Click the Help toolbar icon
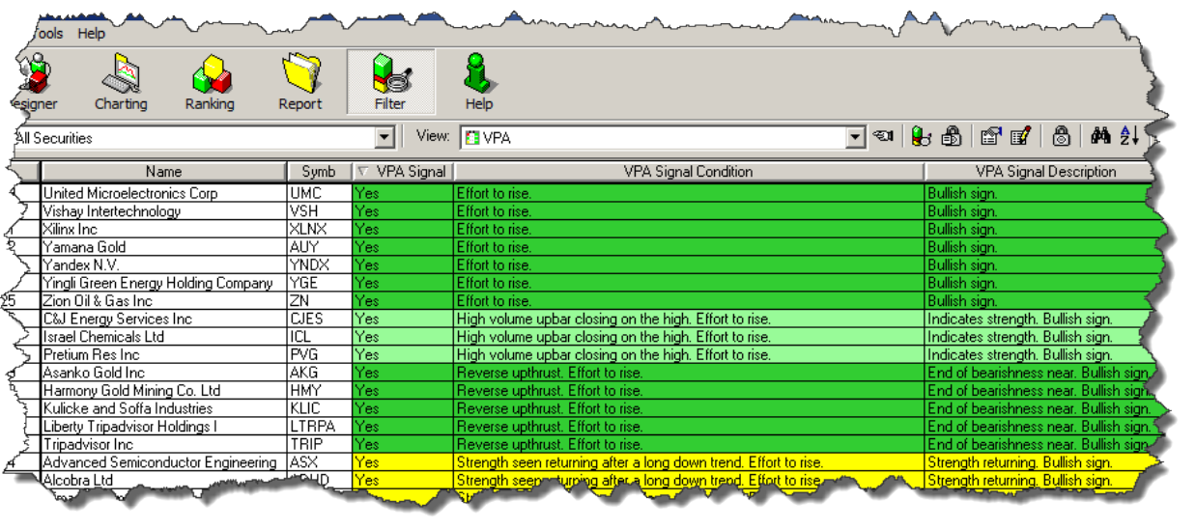This screenshot has height=529, width=1196. (478, 83)
